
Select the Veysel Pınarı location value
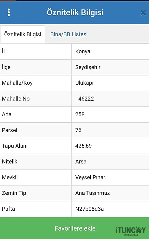click(x=91, y=177)
